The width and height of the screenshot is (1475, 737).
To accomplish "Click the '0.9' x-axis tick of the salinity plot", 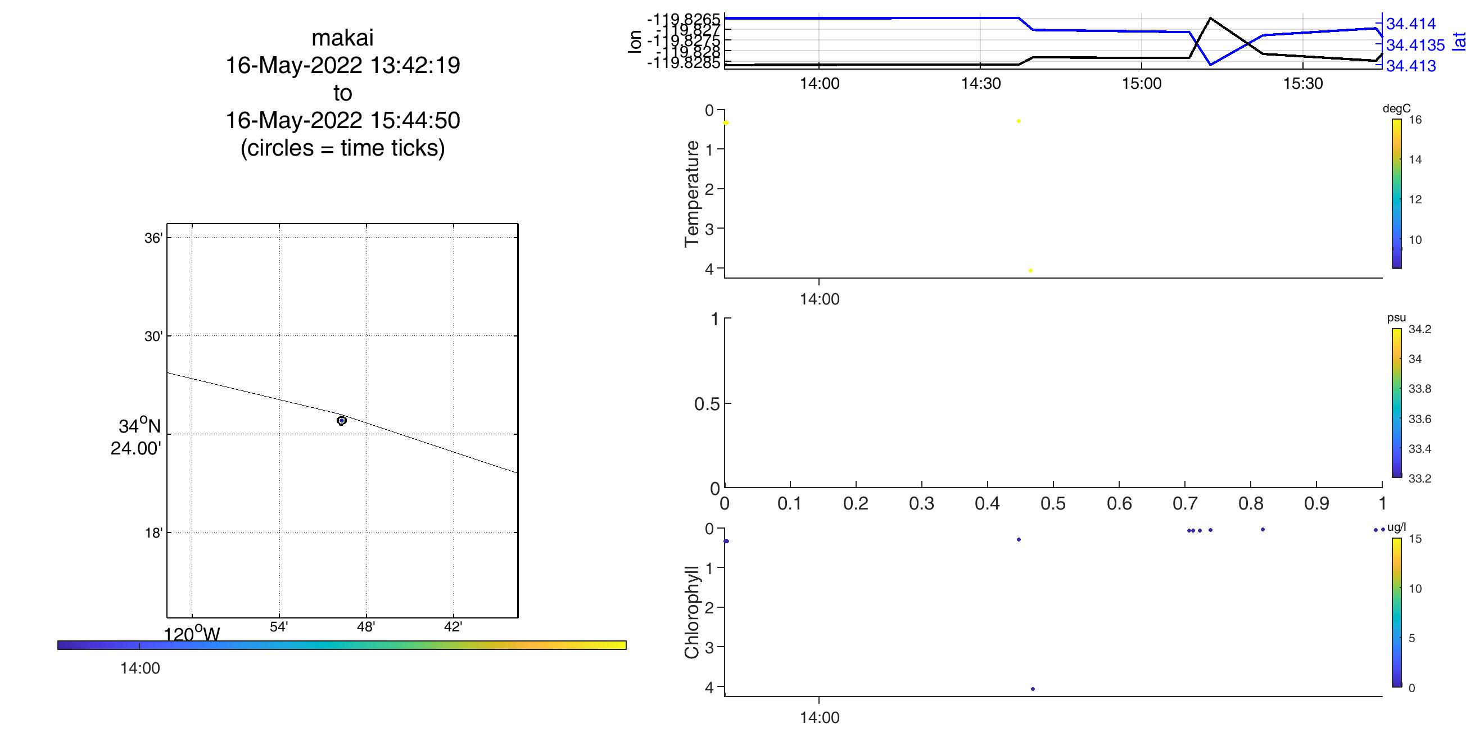I will (1316, 504).
